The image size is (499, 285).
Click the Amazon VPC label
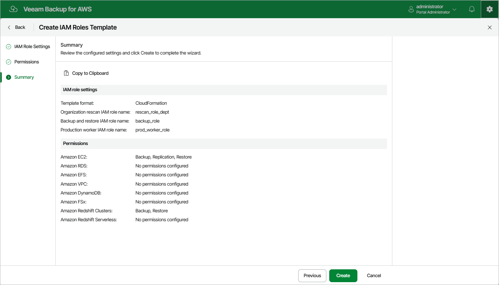click(74, 184)
